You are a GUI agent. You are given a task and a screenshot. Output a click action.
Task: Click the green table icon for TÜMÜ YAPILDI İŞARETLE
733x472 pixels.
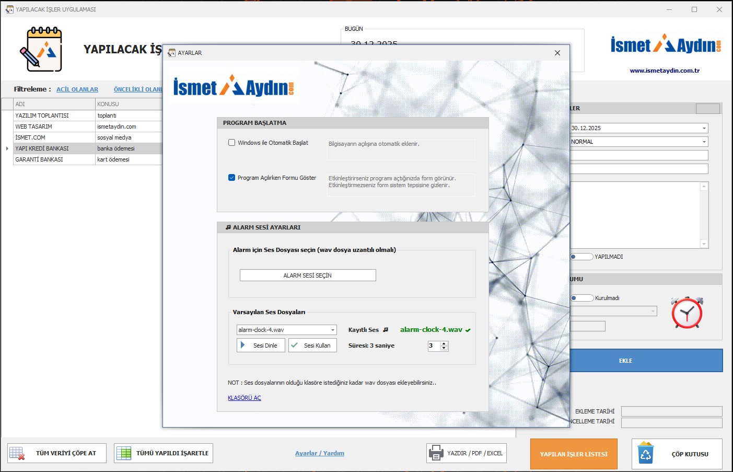tap(124, 453)
